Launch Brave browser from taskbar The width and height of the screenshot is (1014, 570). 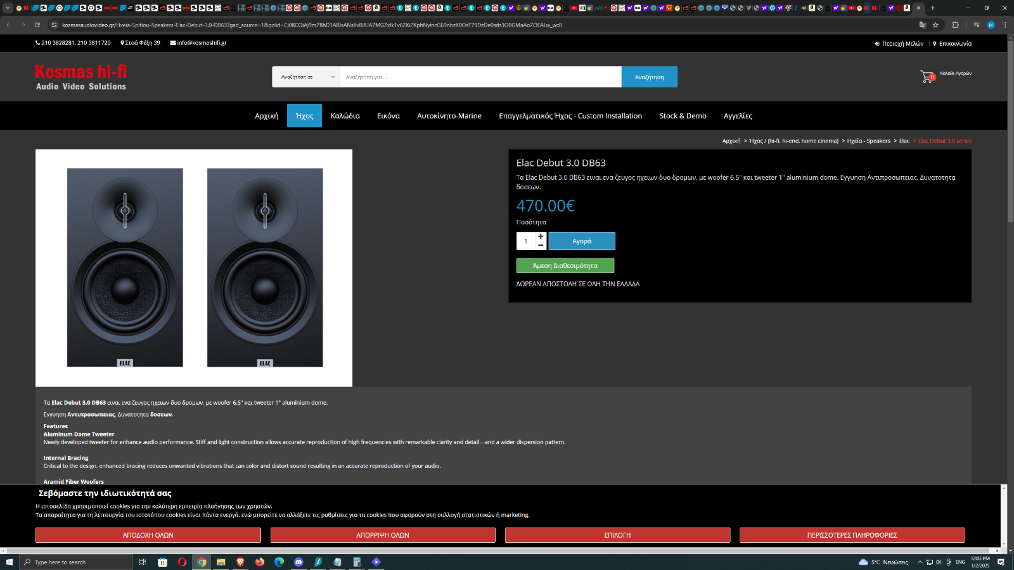[x=240, y=562]
